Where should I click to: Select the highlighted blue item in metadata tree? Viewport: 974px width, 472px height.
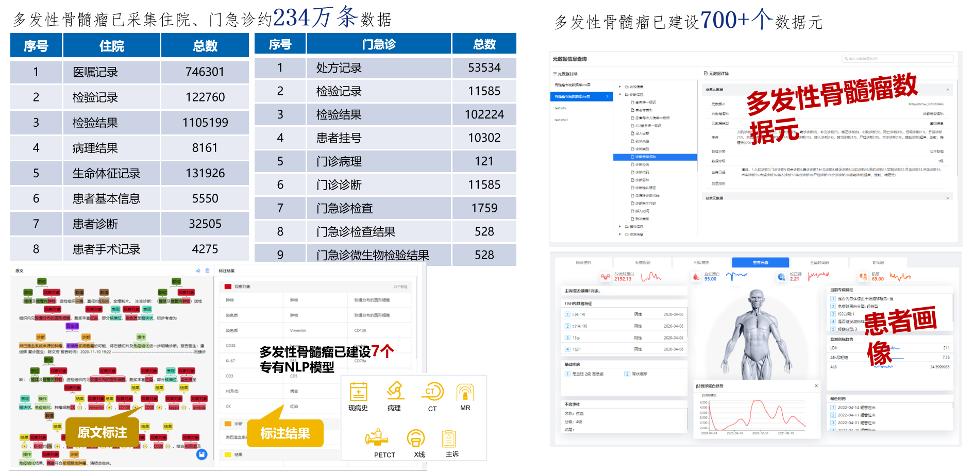point(654,157)
